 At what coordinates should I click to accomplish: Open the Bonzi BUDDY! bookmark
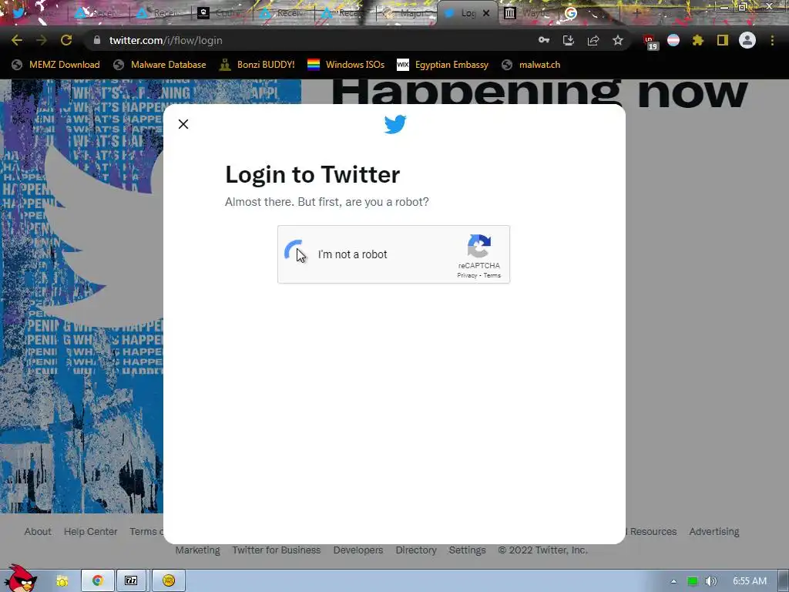click(x=257, y=65)
